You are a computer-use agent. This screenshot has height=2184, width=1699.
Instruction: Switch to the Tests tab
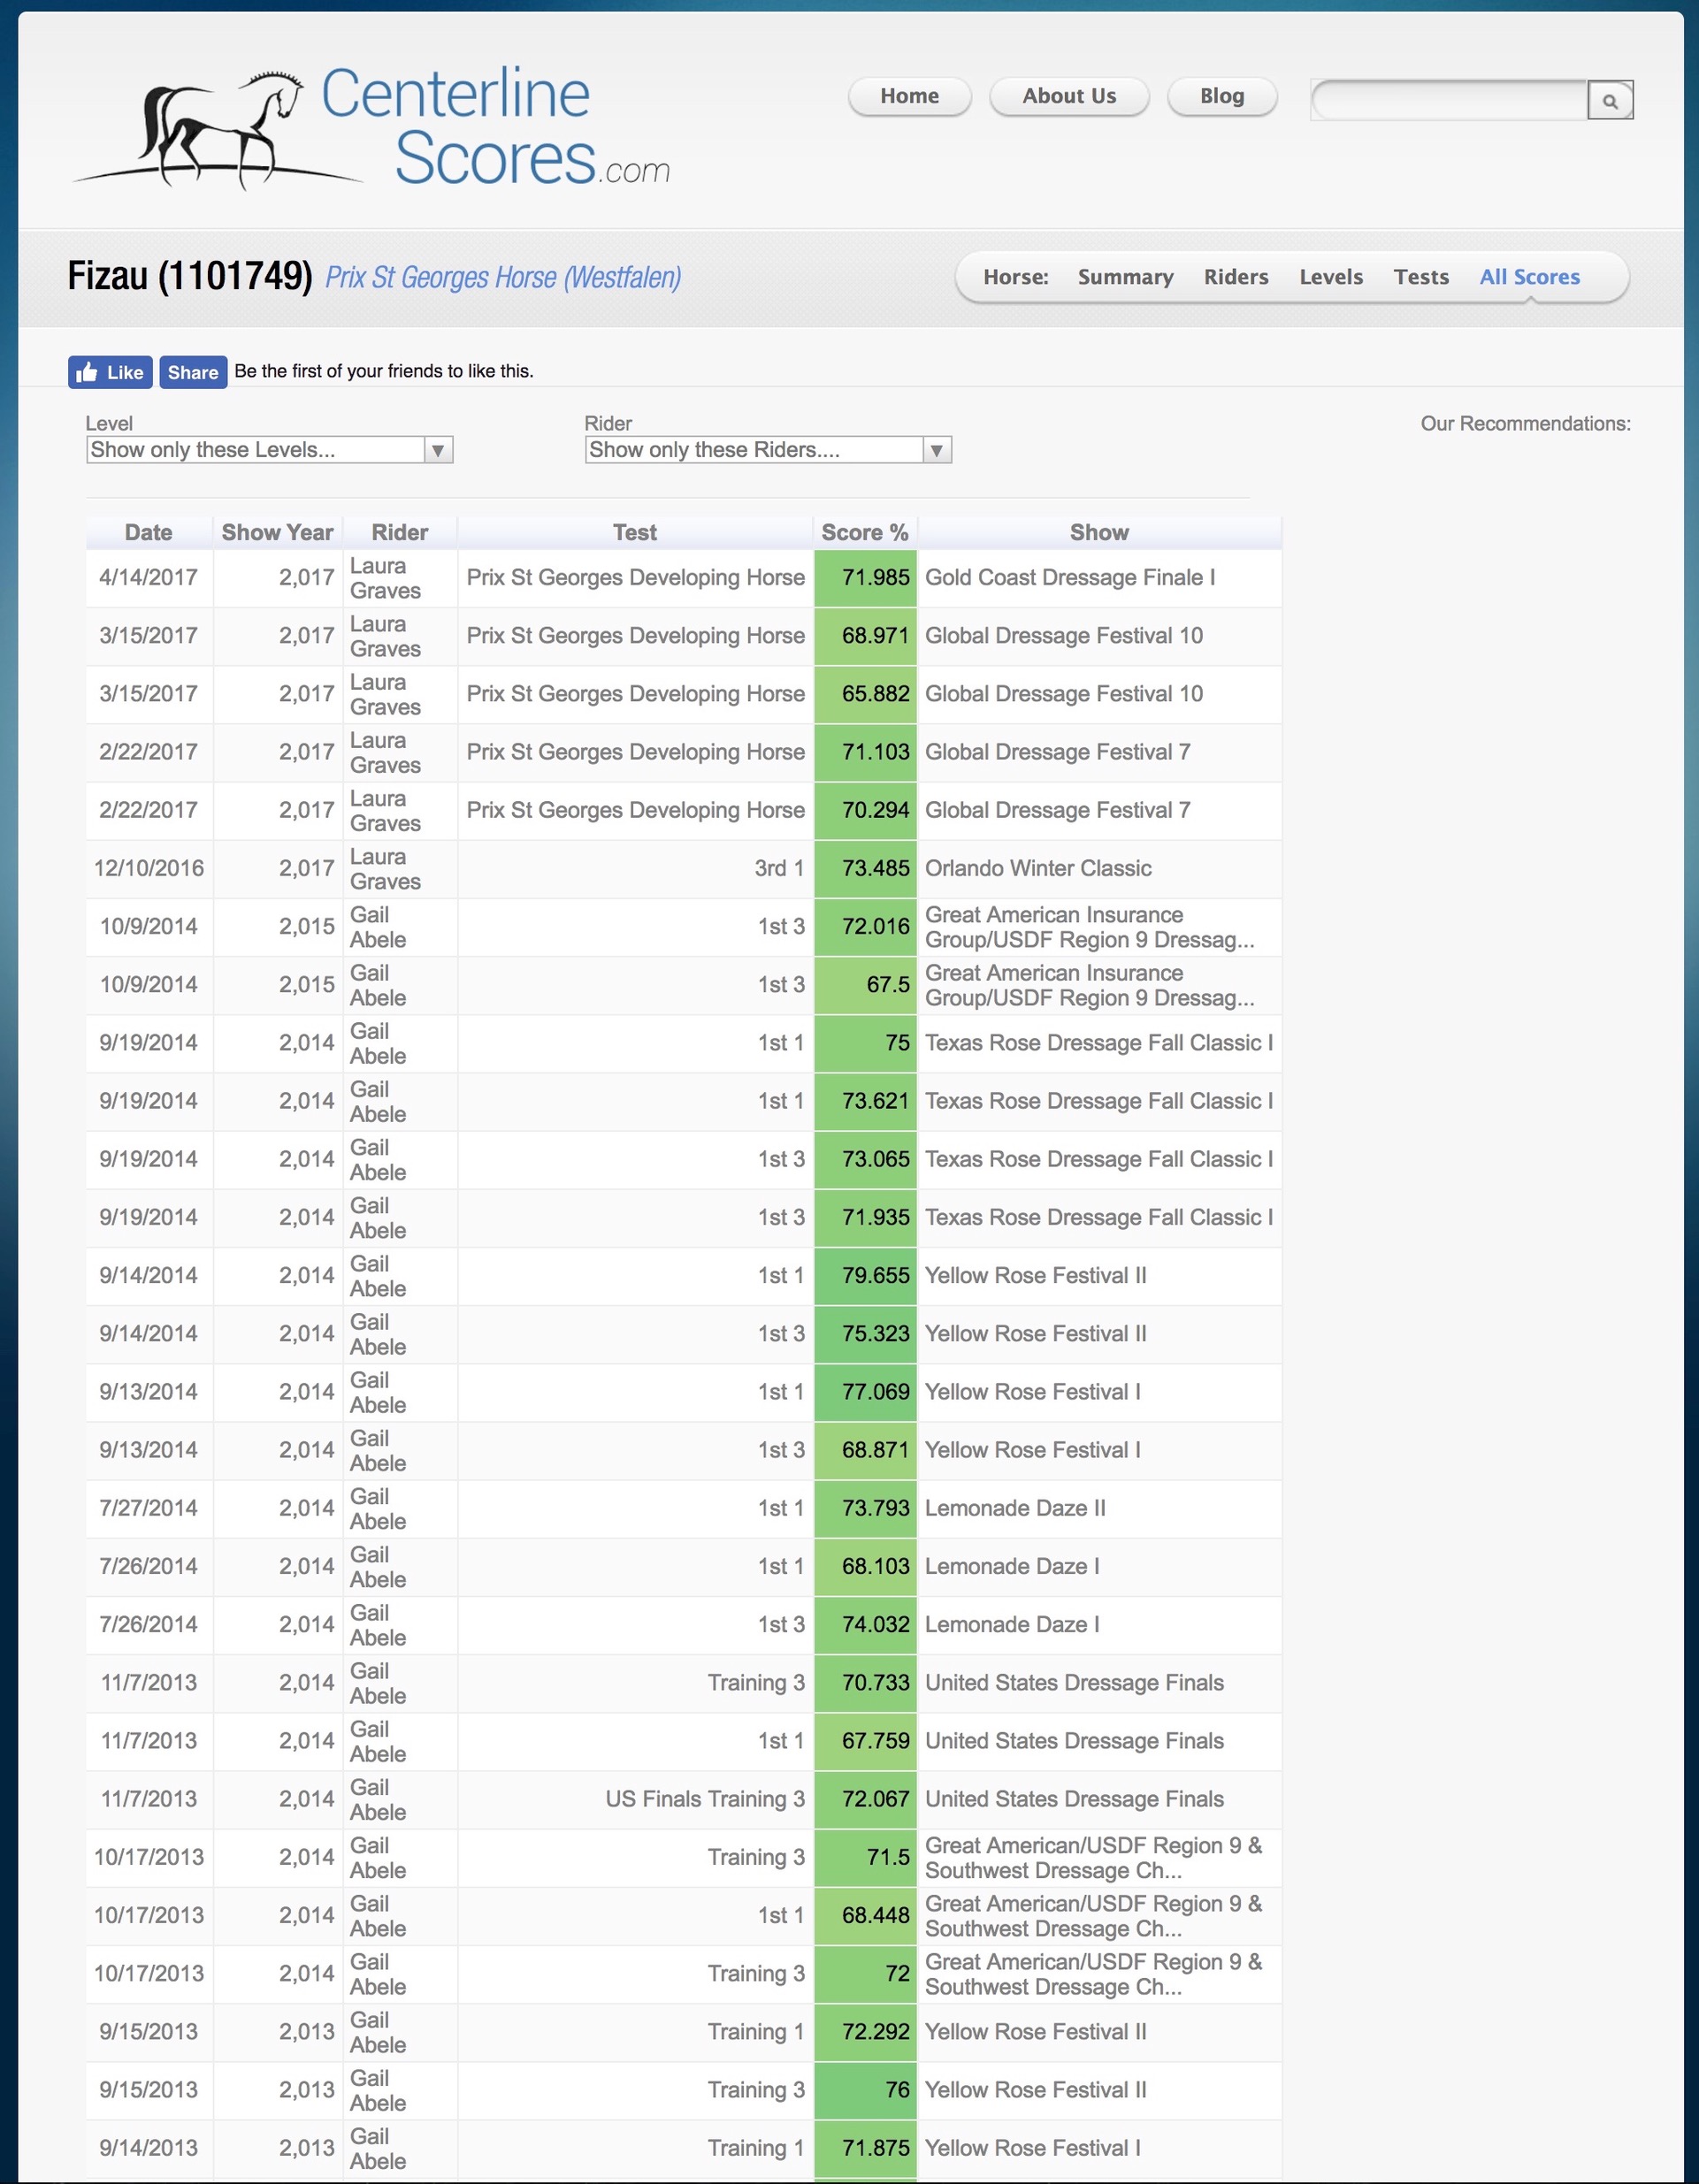(x=1420, y=277)
